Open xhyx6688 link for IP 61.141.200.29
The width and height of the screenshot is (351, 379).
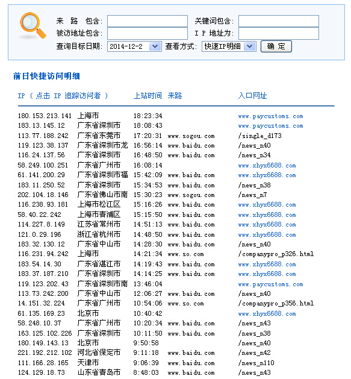(267, 175)
